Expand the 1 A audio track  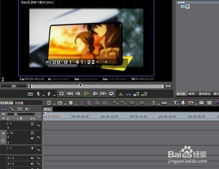click(9, 158)
